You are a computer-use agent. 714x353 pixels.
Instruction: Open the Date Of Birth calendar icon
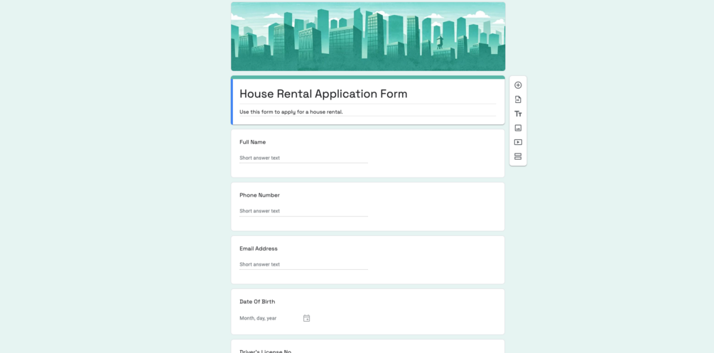click(306, 318)
